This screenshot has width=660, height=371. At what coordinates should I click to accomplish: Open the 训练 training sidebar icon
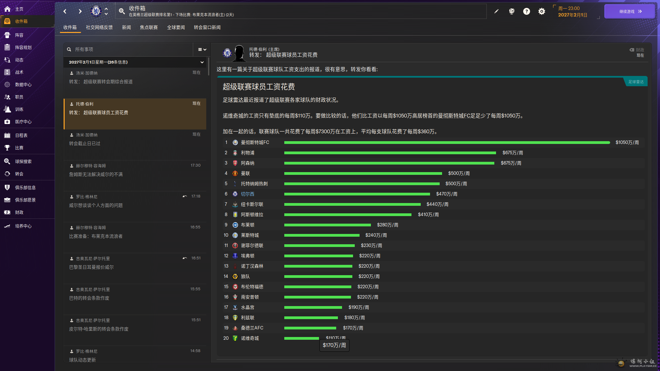(7, 109)
